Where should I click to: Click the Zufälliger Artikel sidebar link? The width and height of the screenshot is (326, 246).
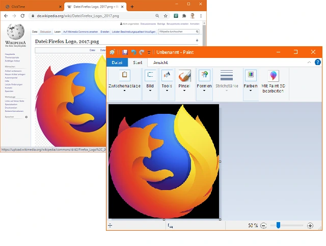pyautogui.click(x=12, y=61)
